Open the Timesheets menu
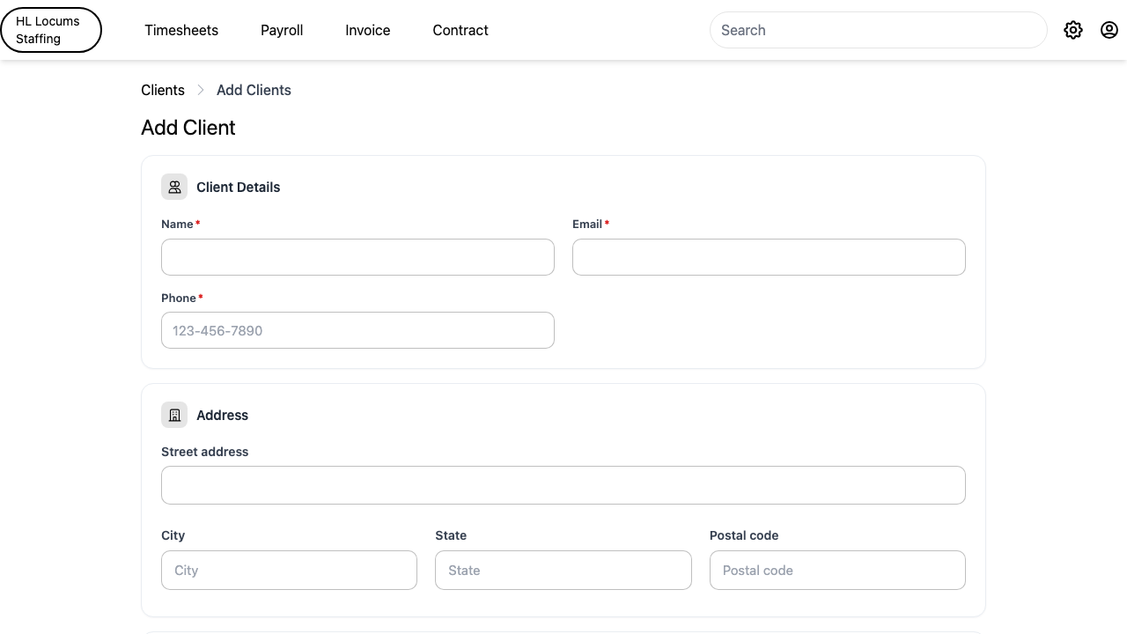The image size is (1127, 634). (181, 30)
